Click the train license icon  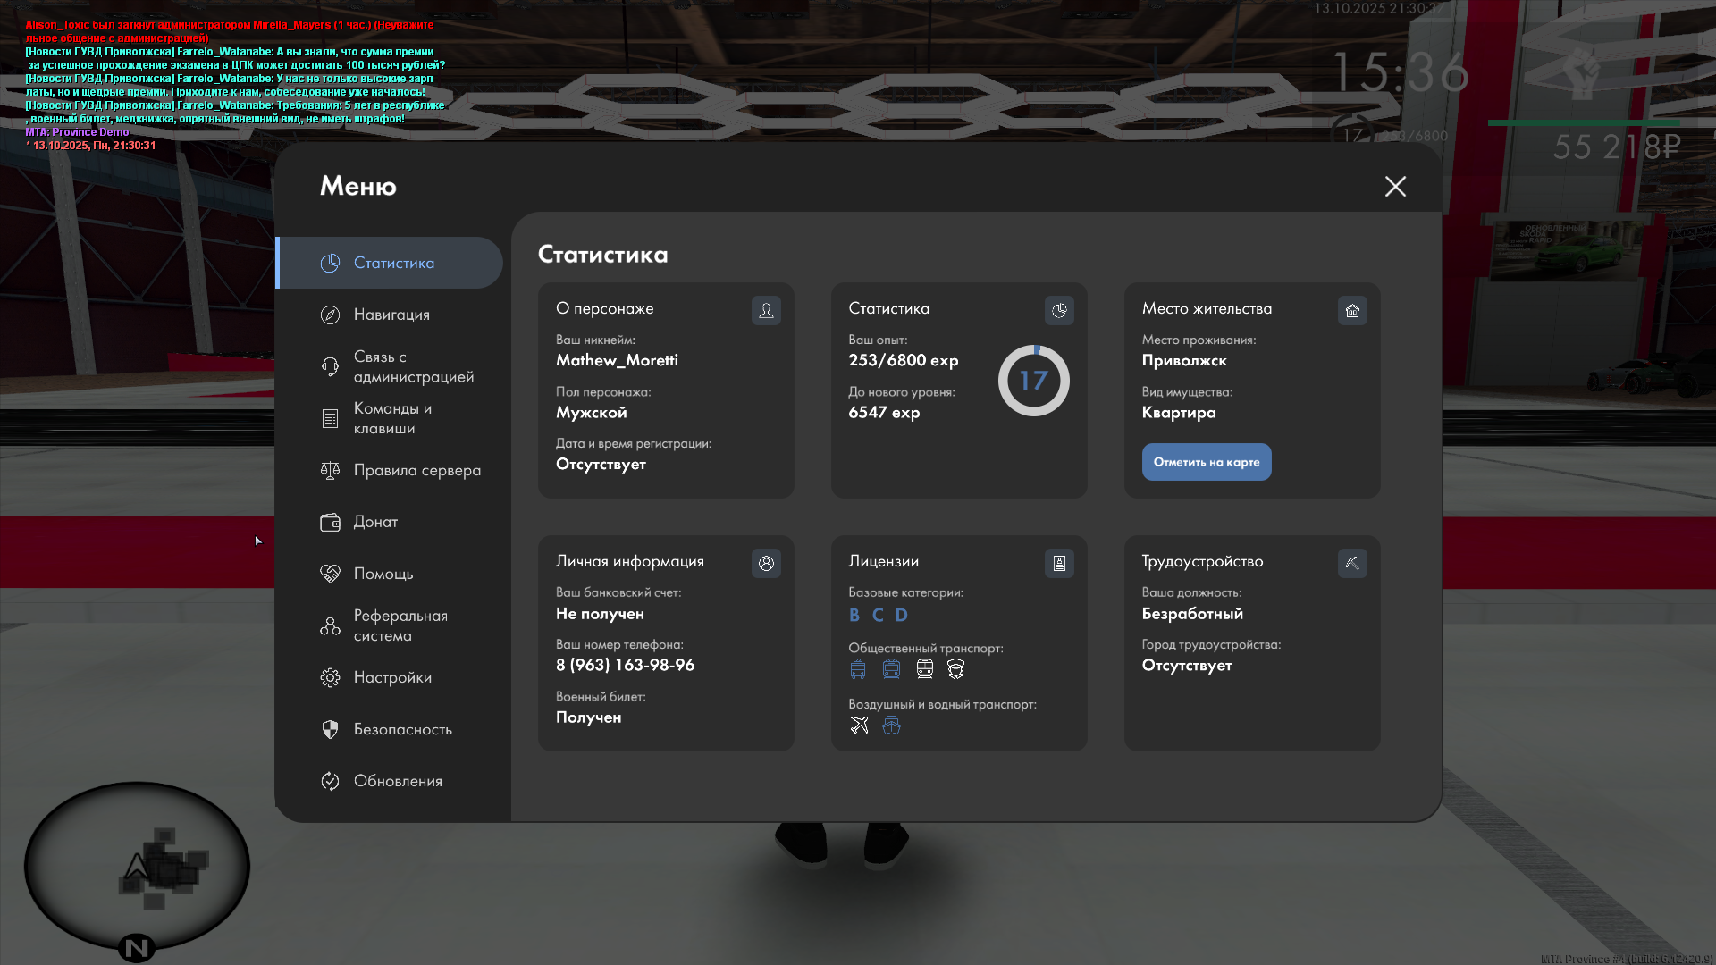pyautogui.click(x=924, y=668)
